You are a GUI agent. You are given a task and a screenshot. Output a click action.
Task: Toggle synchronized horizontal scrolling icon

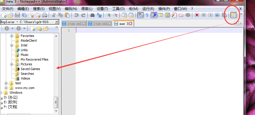[131, 15]
